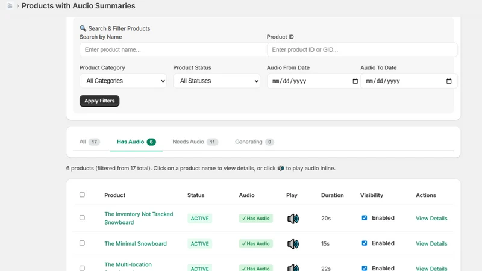This screenshot has width=482, height=271.
Task: Disable visibility for Inventory Not Tracked Snowboard
Action: 365,218
